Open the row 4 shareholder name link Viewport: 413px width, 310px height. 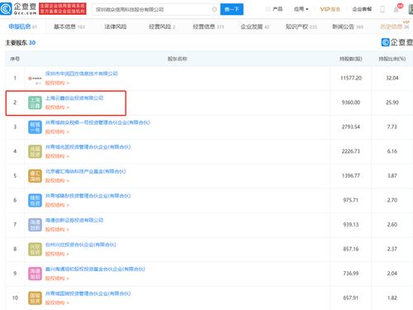[88, 147]
